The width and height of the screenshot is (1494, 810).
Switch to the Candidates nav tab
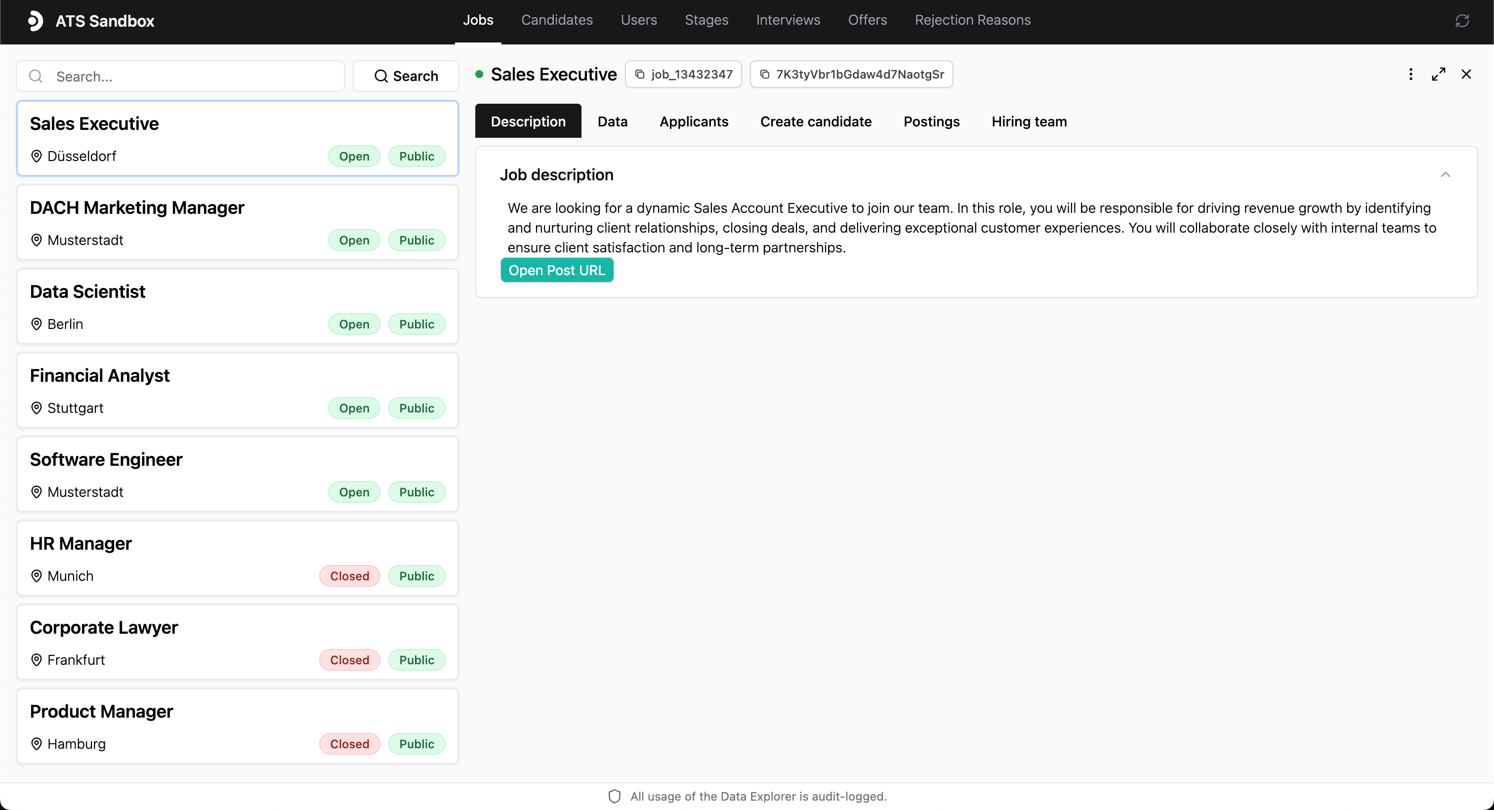click(x=557, y=20)
